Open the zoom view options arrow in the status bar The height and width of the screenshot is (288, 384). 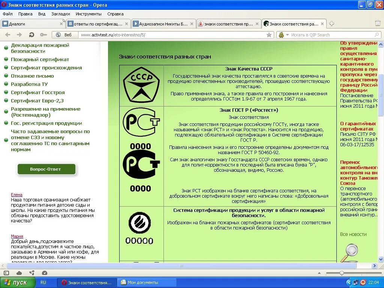pyautogui.click(x=319, y=273)
